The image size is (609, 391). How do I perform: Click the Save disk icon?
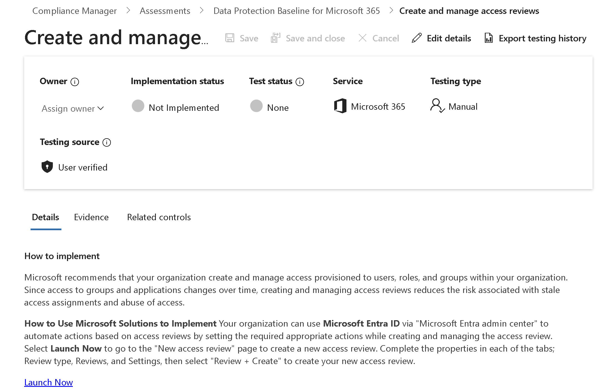[x=230, y=38]
